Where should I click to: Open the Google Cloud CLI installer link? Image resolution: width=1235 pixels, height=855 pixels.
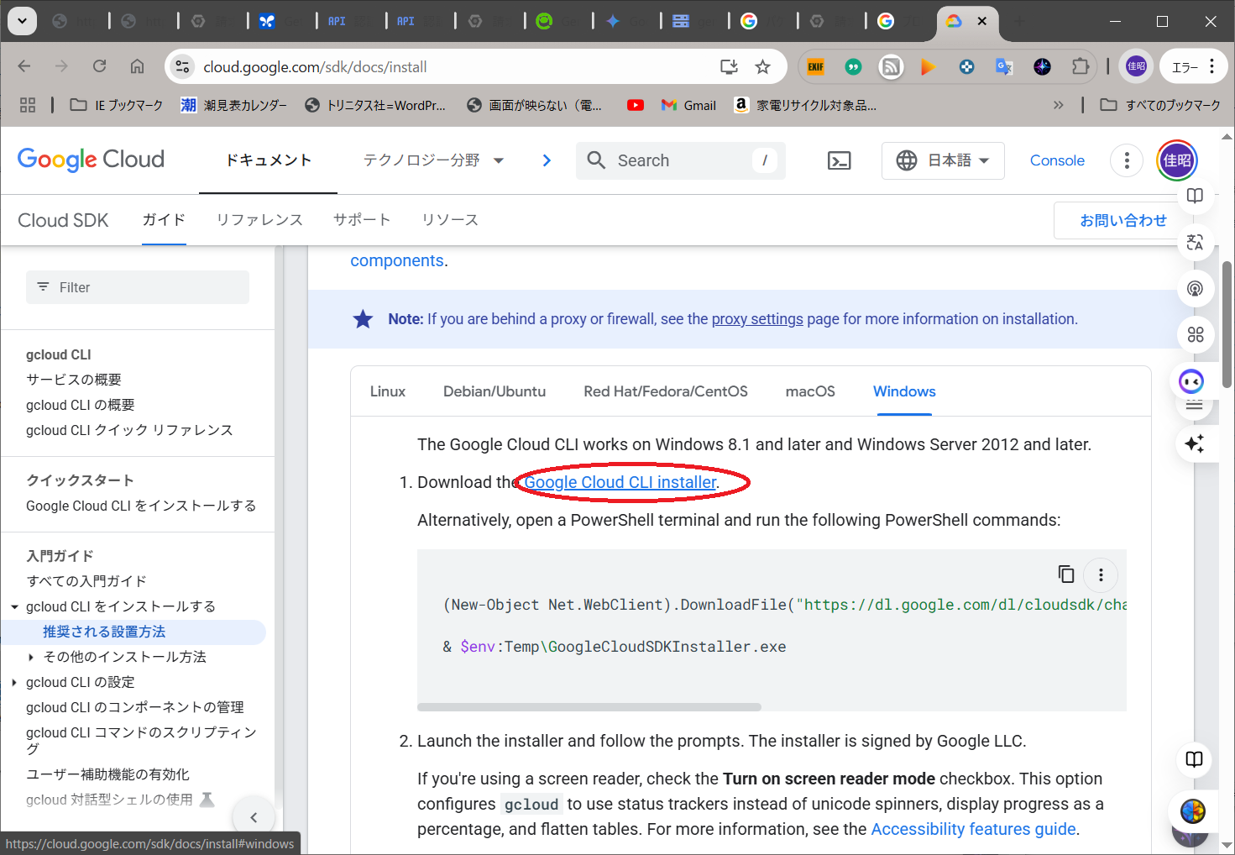[620, 482]
